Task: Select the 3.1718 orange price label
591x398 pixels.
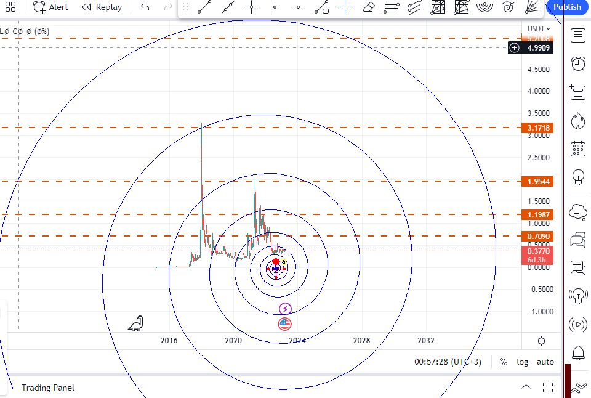Action: (537, 128)
